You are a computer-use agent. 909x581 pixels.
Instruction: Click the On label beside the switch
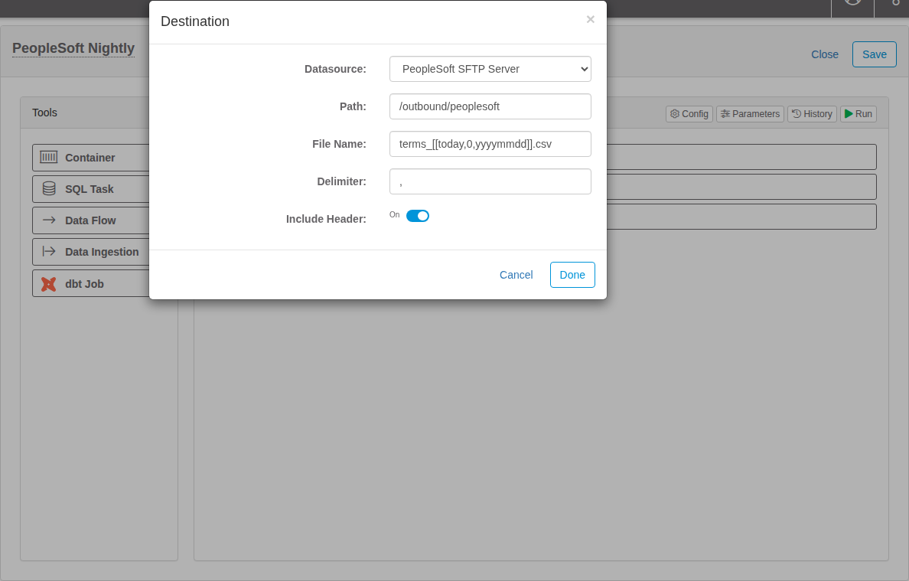click(394, 214)
